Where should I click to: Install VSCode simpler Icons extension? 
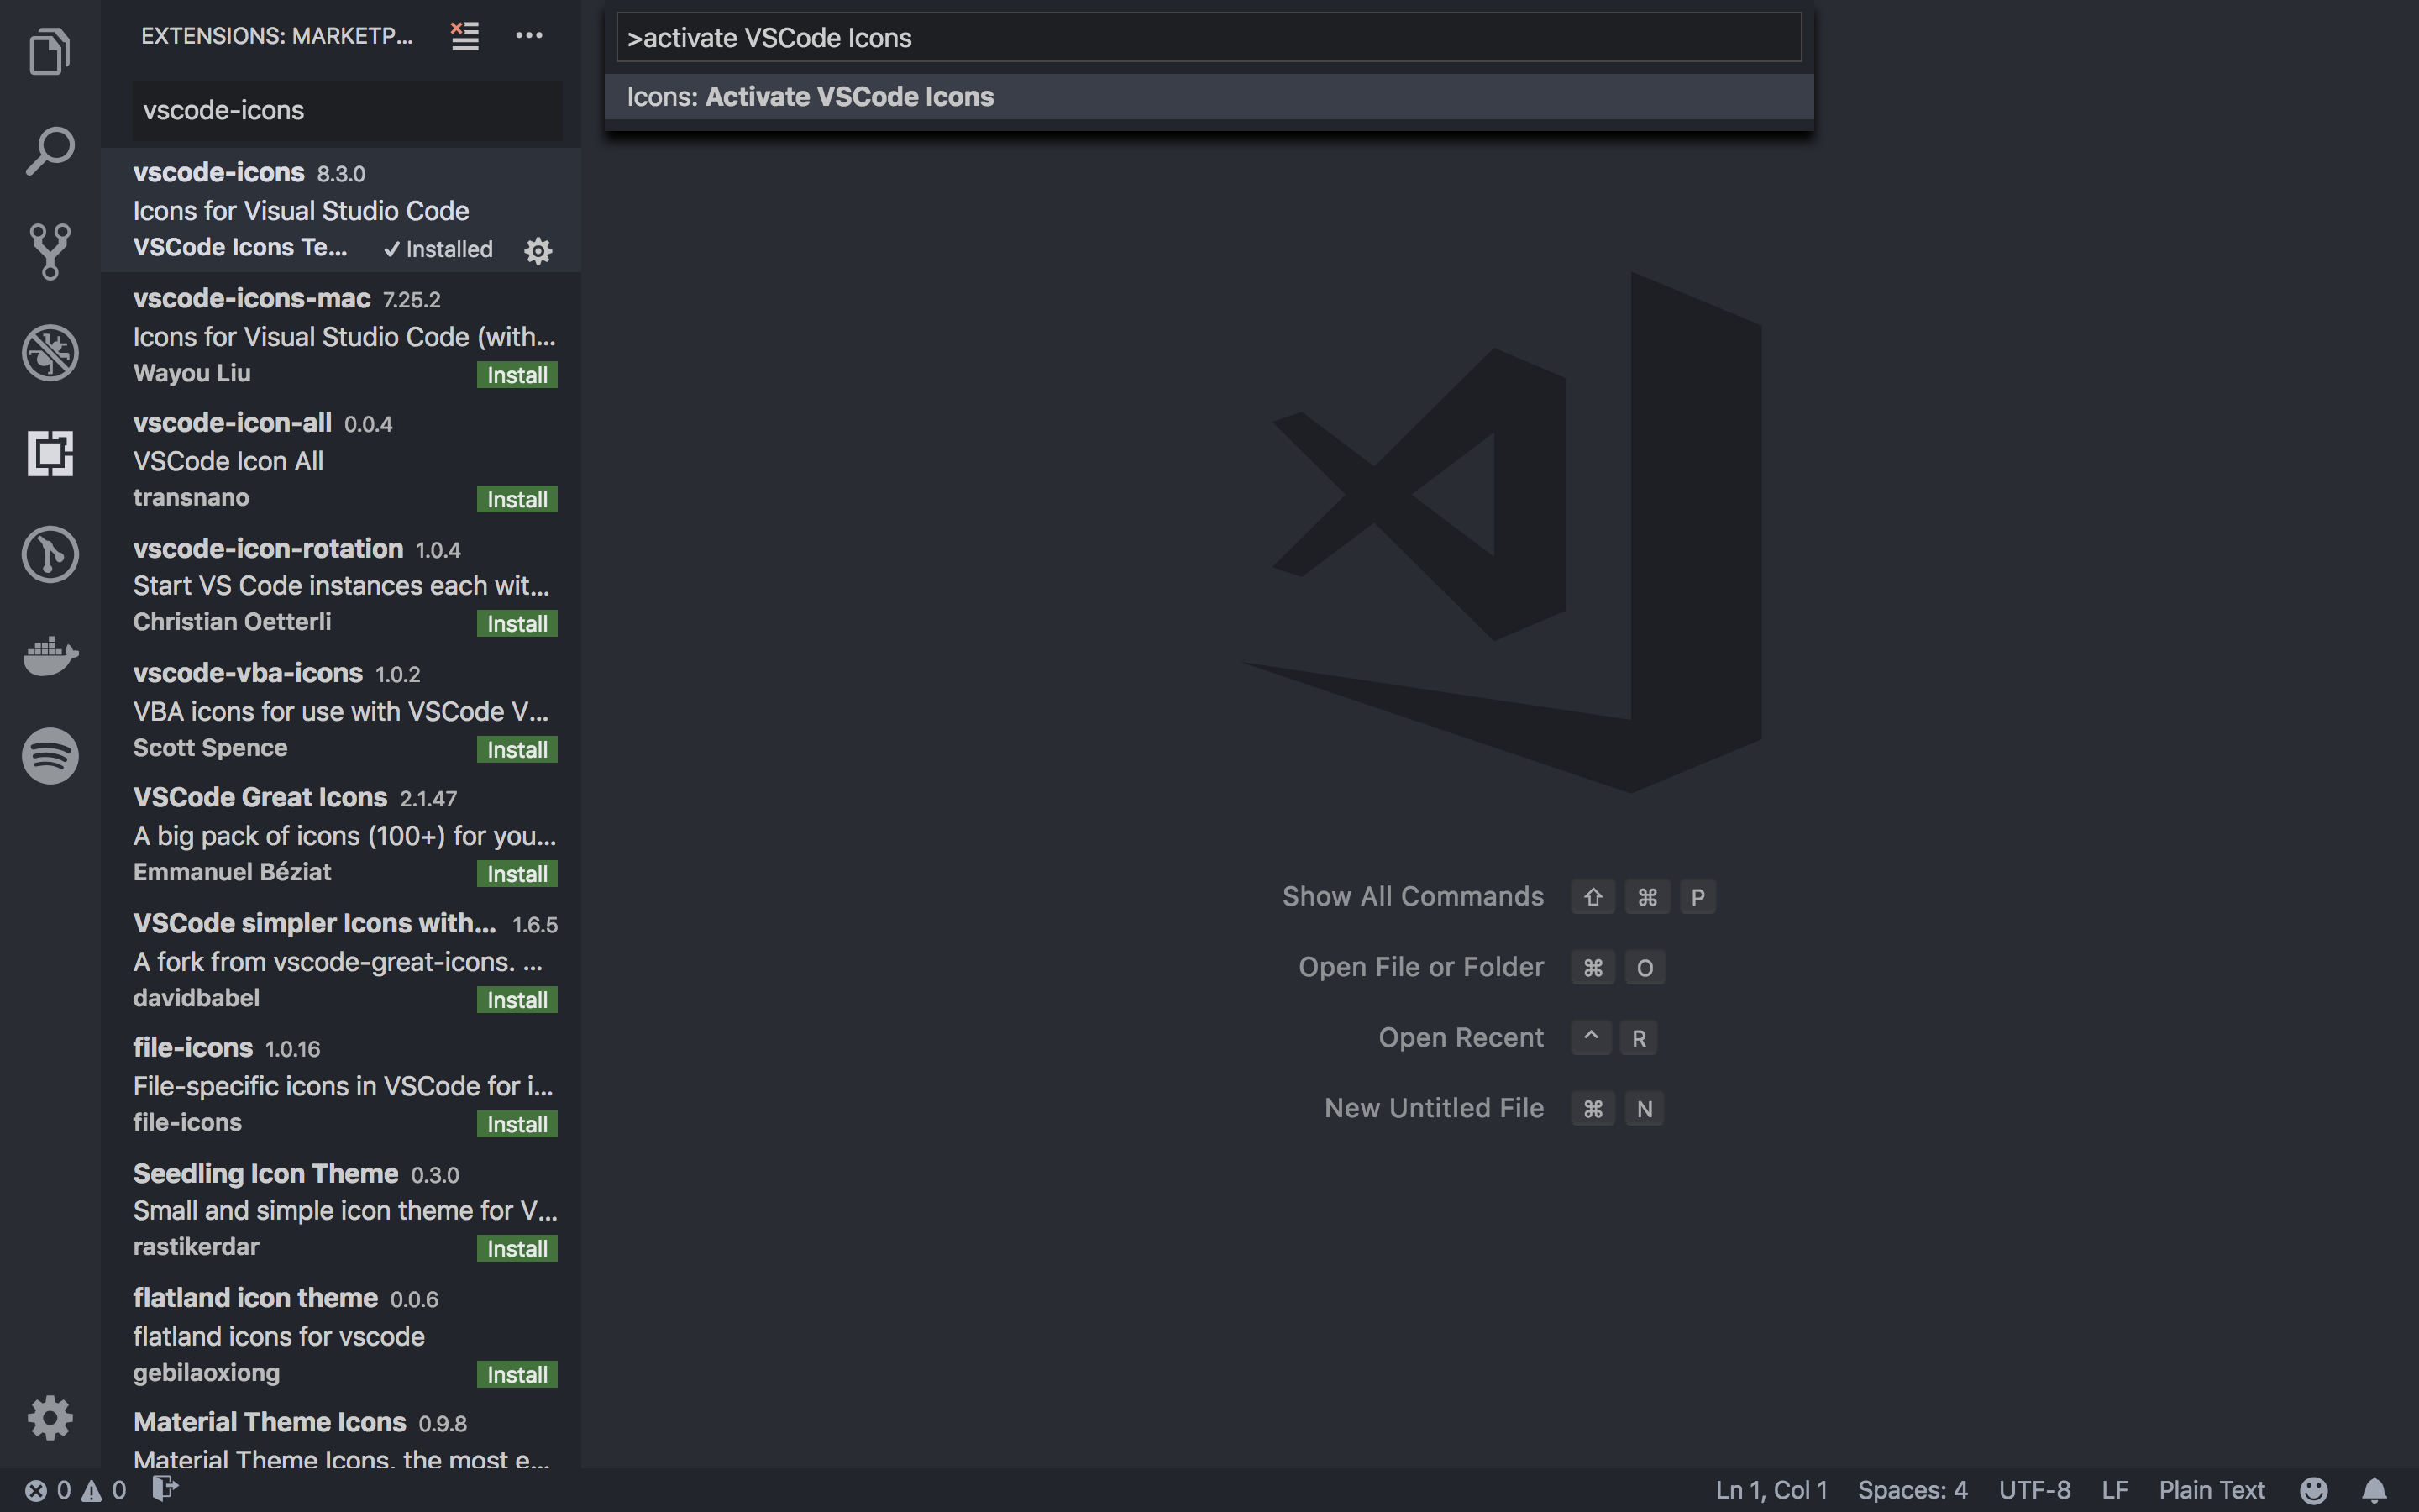click(x=517, y=1000)
